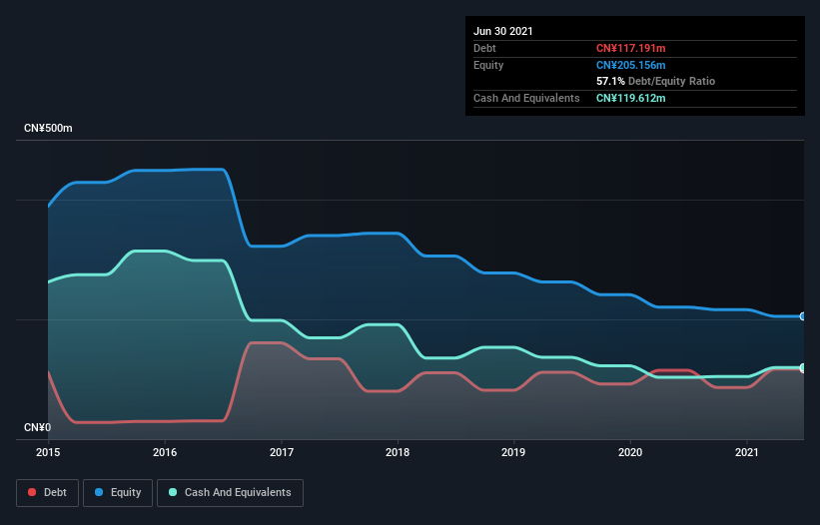
Task: Click the Jun 30 2021 tooltip date
Action: click(x=503, y=31)
